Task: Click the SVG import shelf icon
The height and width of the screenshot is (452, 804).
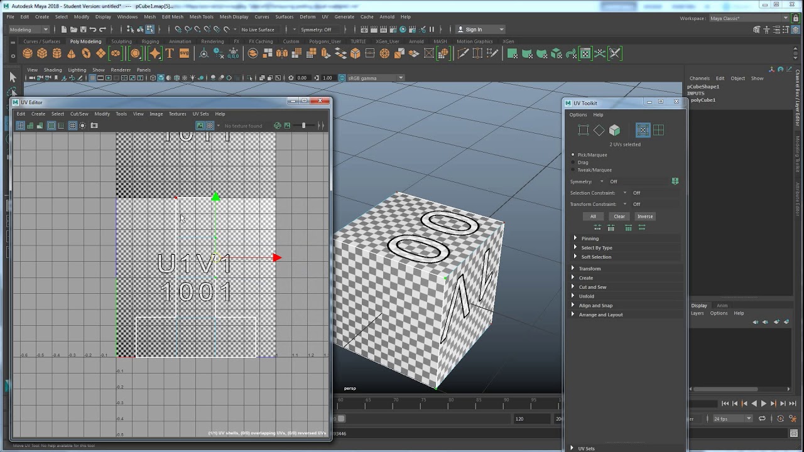Action: [x=184, y=53]
